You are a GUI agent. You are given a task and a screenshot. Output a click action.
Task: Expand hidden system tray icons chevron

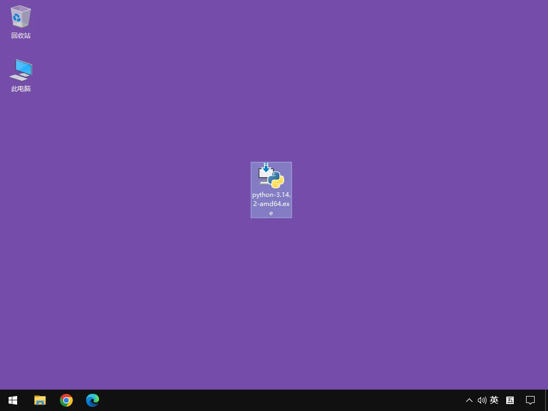(469, 400)
